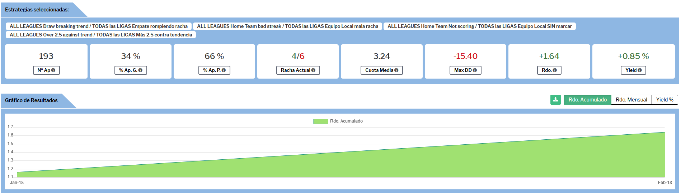681x194 pixels.
Task: Click the +0.85 % yield value
Action: tap(633, 56)
